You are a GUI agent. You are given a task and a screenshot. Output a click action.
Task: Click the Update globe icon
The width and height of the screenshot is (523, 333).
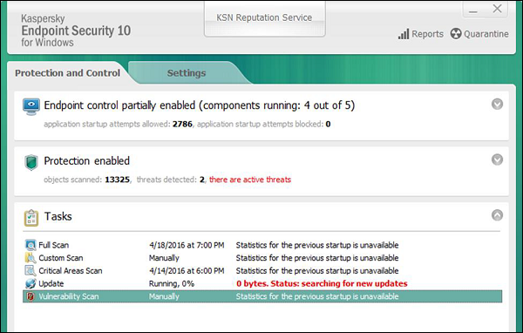(31, 283)
